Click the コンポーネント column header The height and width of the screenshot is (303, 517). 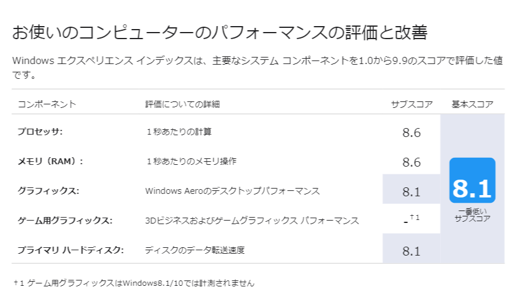(47, 104)
